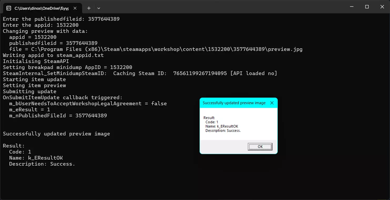This screenshot has width=390, height=200.
Task: Dismiss the dialog using its X icon
Action: click(x=272, y=103)
